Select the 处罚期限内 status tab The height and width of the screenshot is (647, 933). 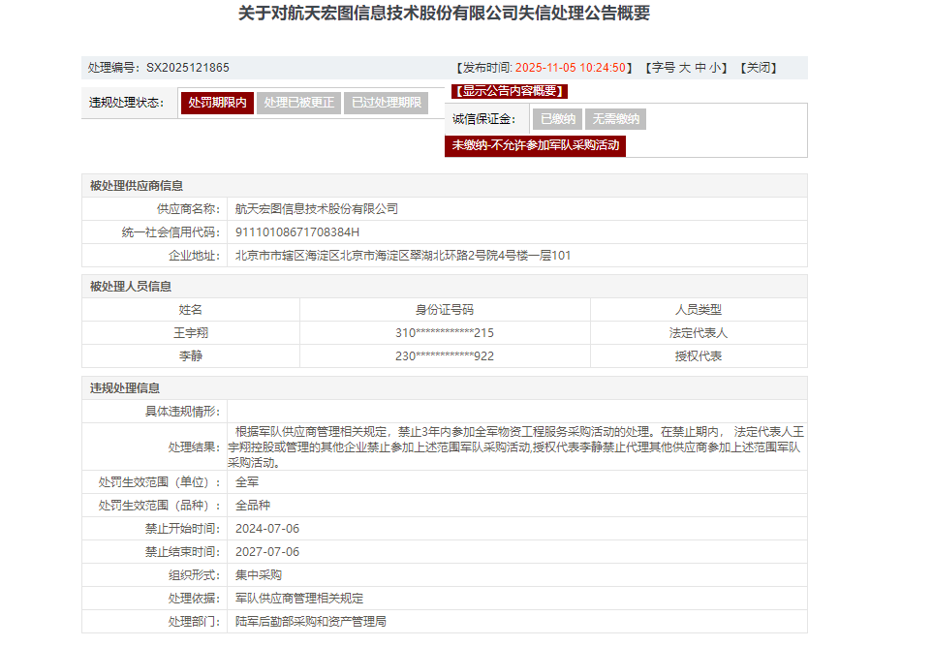pyautogui.click(x=217, y=103)
